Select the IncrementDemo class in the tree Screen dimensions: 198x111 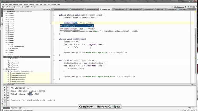coord(18,46)
